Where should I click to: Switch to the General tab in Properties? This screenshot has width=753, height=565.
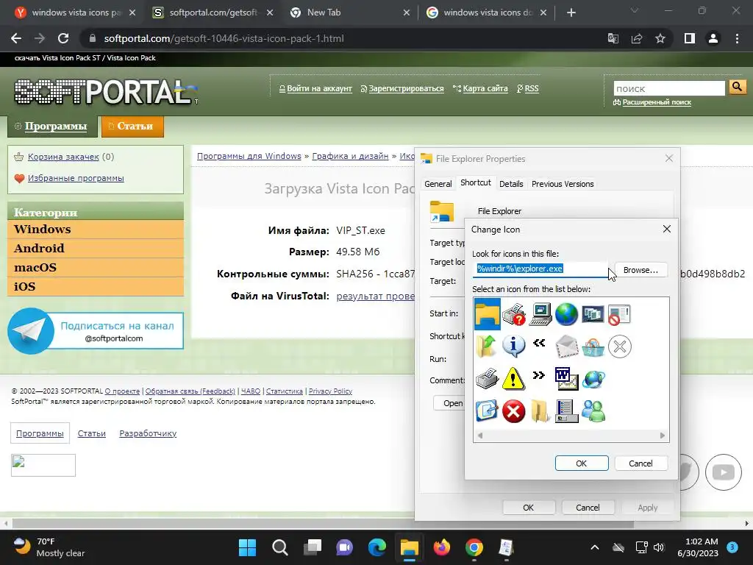[438, 184]
